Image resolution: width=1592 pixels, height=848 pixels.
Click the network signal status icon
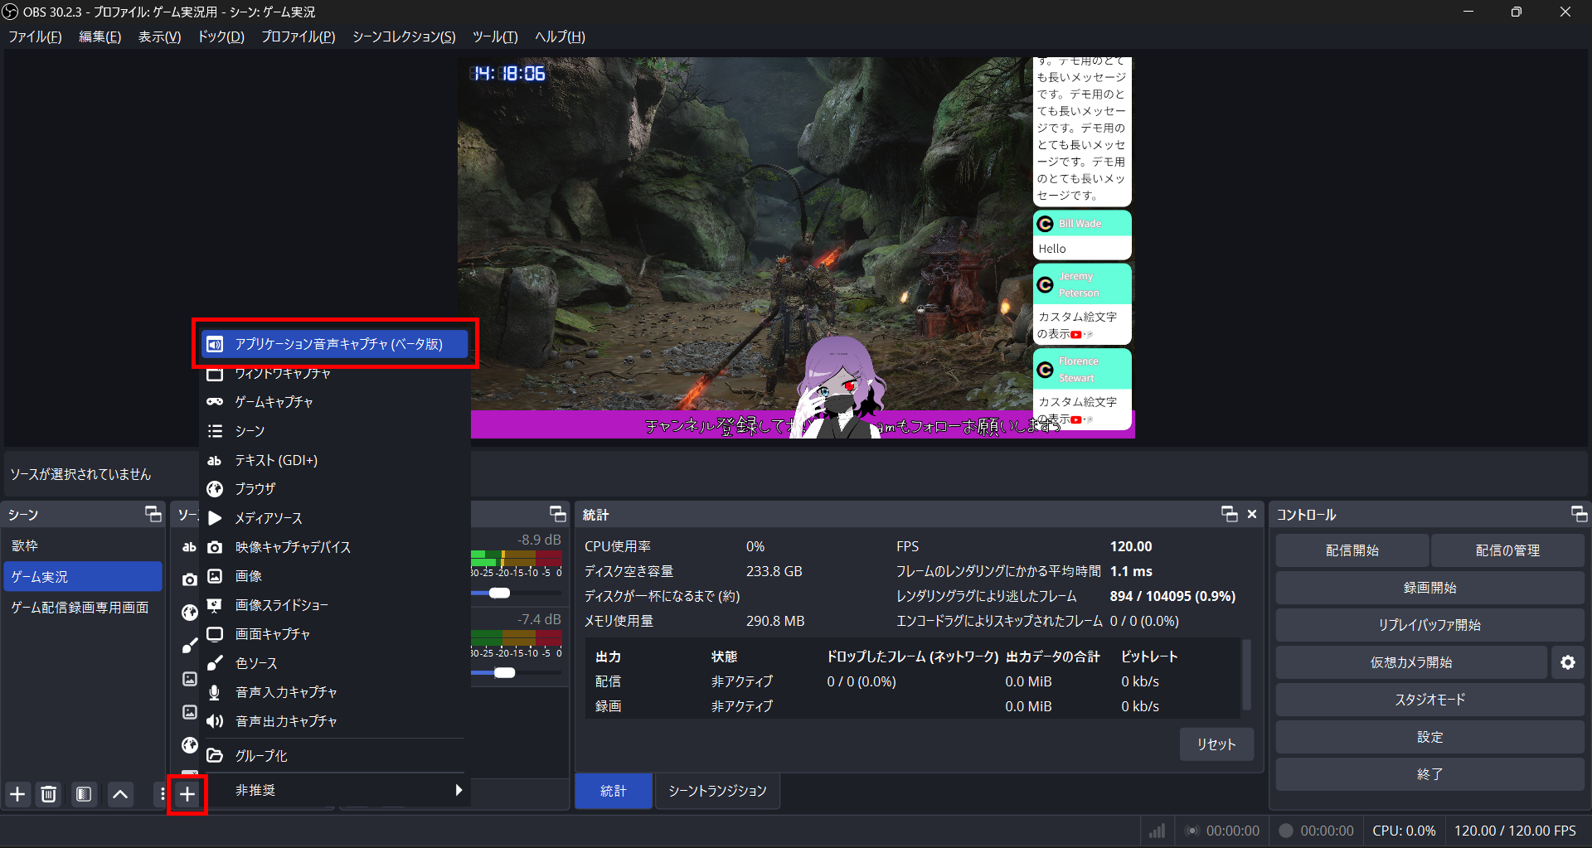[x=1157, y=831]
